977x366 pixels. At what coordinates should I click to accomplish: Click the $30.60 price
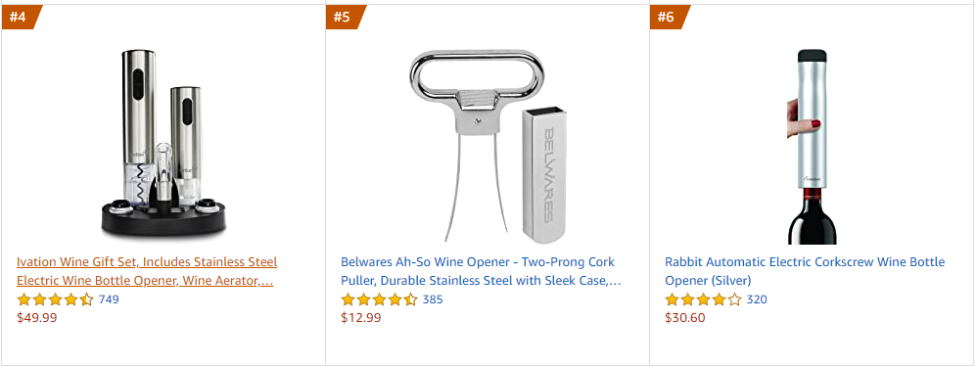click(x=684, y=318)
